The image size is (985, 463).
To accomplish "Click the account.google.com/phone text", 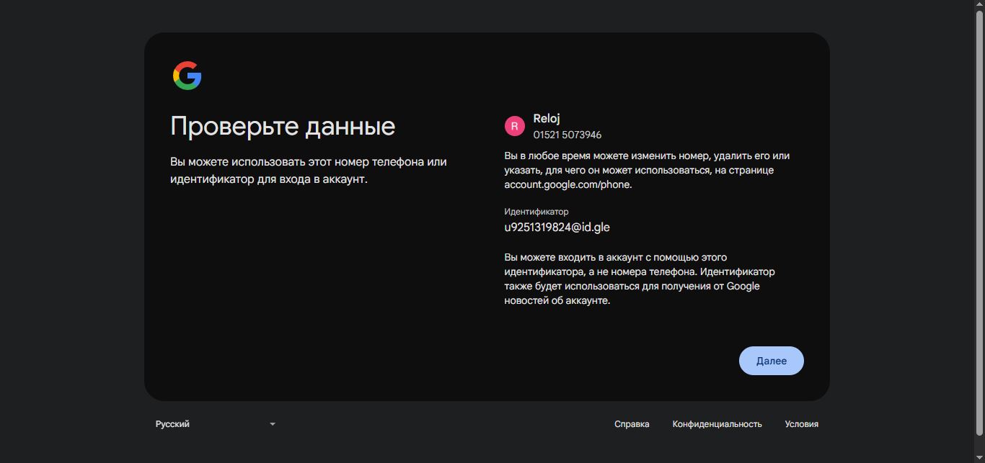I will 567,184.
